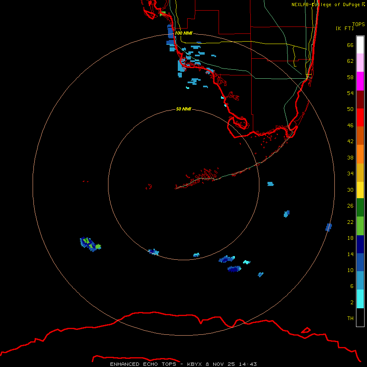
Task: Select the bright red legend swatch
Action: pyautogui.click(x=360, y=117)
